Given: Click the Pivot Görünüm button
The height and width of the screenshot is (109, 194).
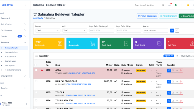Looking at the screenshot, I should click(169, 16).
